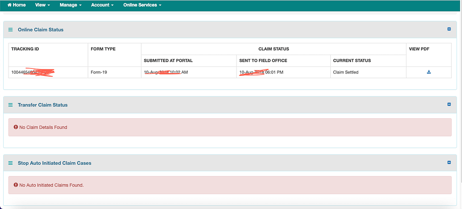The width and height of the screenshot is (462, 209).
Task: Click warning icon in No Claim Details Found
Action: pyautogui.click(x=16, y=127)
